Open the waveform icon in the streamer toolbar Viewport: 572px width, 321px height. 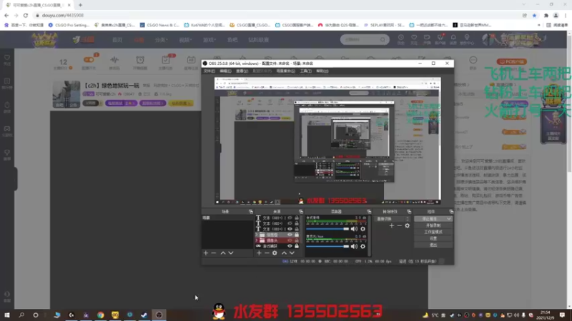pos(114,60)
